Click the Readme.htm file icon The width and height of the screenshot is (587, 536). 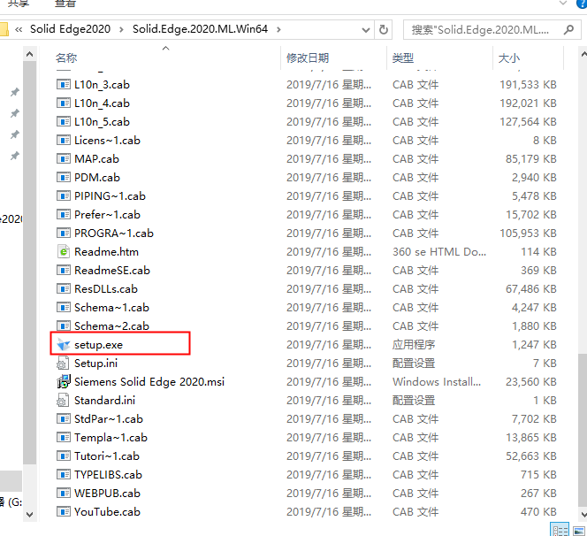point(64,252)
